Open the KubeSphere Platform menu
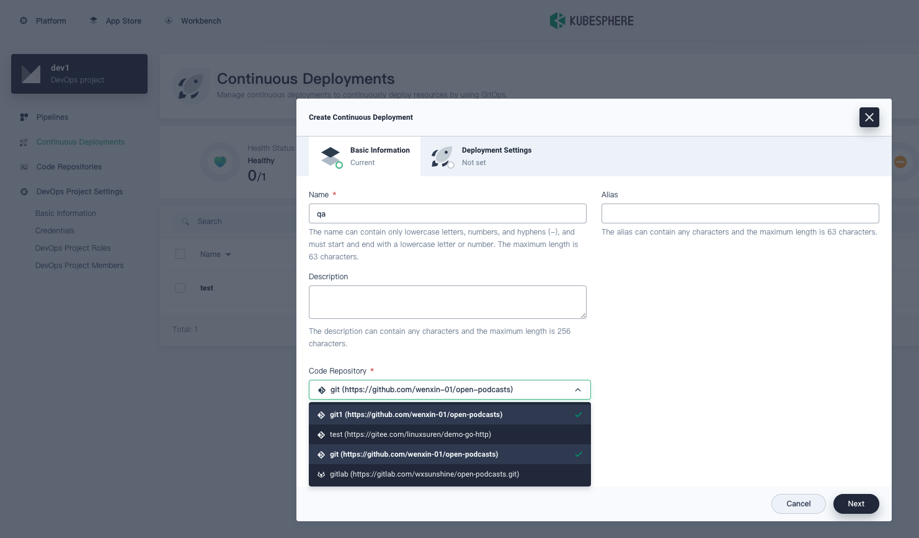Viewport: 919px width, 538px height. (42, 20)
